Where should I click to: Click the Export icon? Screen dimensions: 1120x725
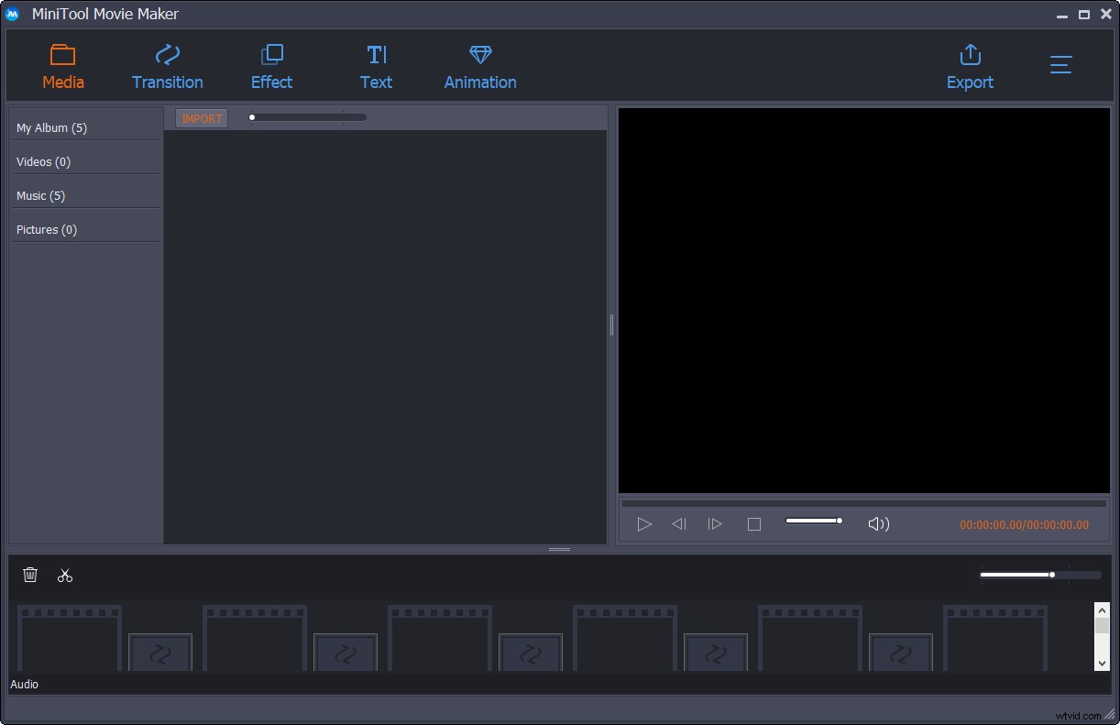pyautogui.click(x=970, y=64)
